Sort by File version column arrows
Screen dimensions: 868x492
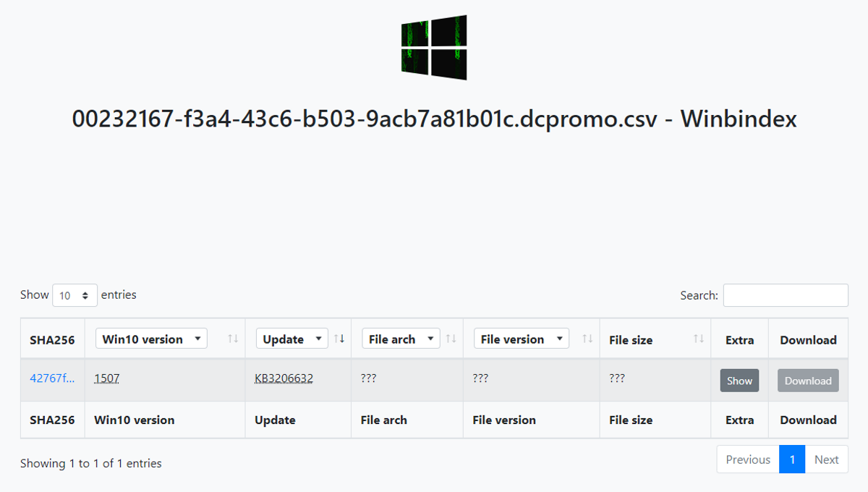(587, 339)
